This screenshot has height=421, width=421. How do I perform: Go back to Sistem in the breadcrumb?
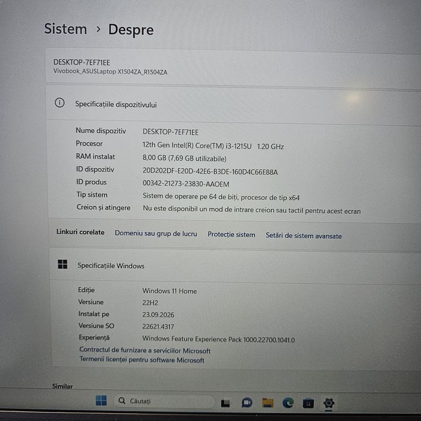pos(66,28)
